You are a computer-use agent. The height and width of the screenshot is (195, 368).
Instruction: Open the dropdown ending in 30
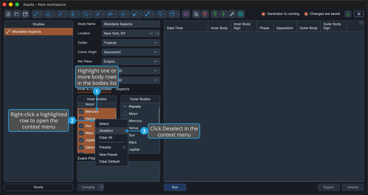point(139,80)
